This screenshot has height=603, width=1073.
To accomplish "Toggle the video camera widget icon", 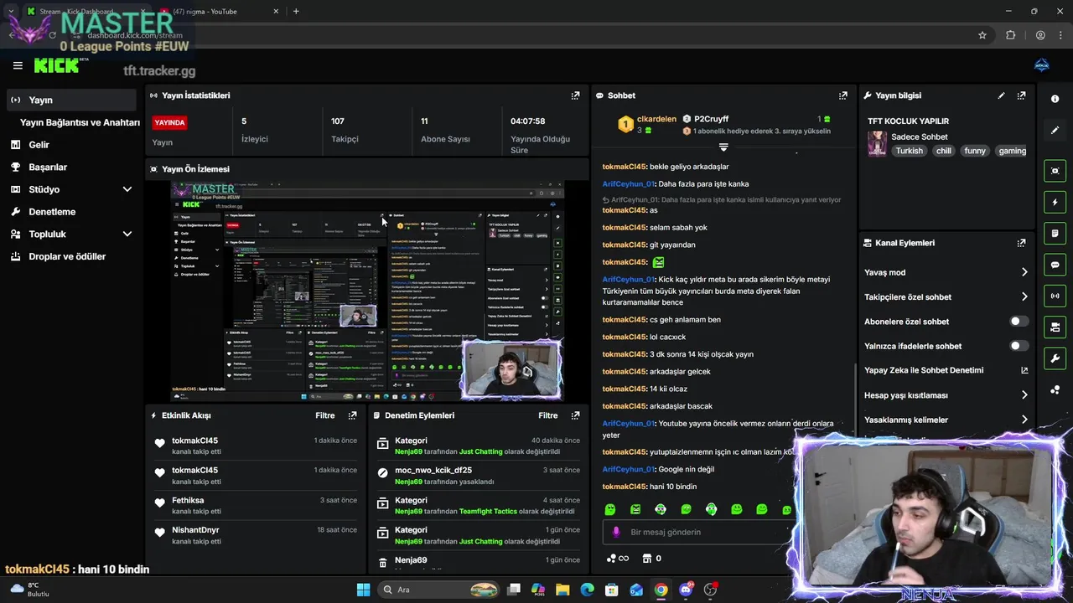I will (x=1055, y=327).
